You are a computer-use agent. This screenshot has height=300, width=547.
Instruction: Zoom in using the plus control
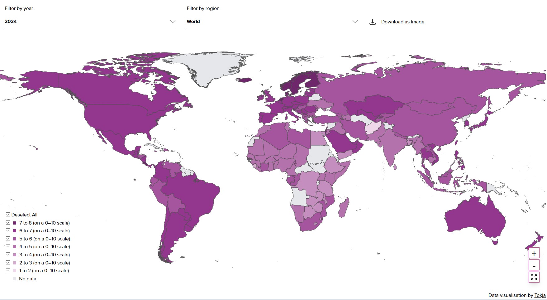535,253
